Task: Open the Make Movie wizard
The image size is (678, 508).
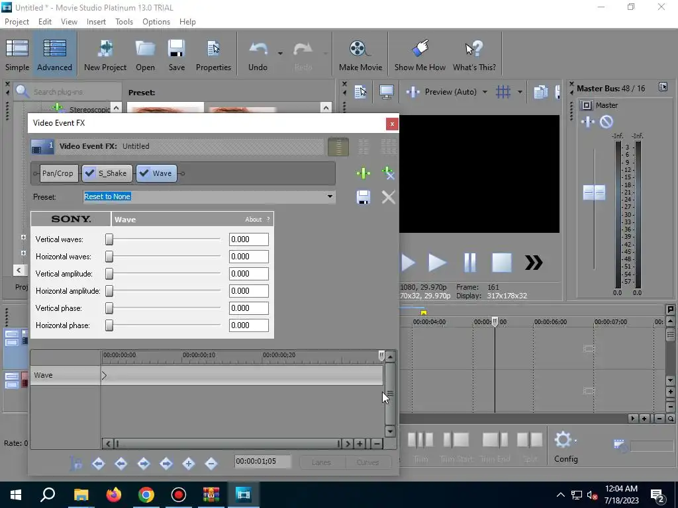Action: pyautogui.click(x=360, y=56)
